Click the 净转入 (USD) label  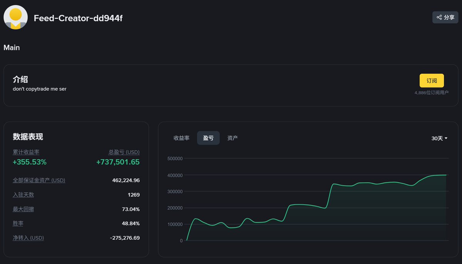[x=28, y=238]
